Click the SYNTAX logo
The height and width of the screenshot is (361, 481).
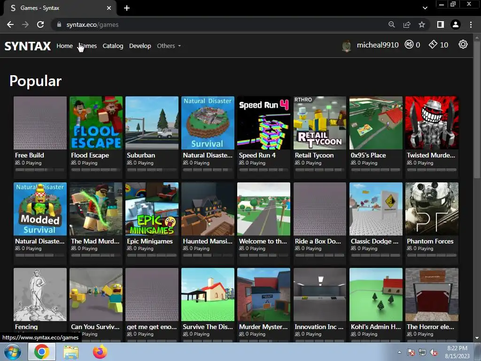pos(28,46)
